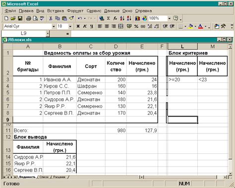Viewport: 235px width, 188px height.
Task: Expand the undo history arrow
Action: (x=85, y=18)
